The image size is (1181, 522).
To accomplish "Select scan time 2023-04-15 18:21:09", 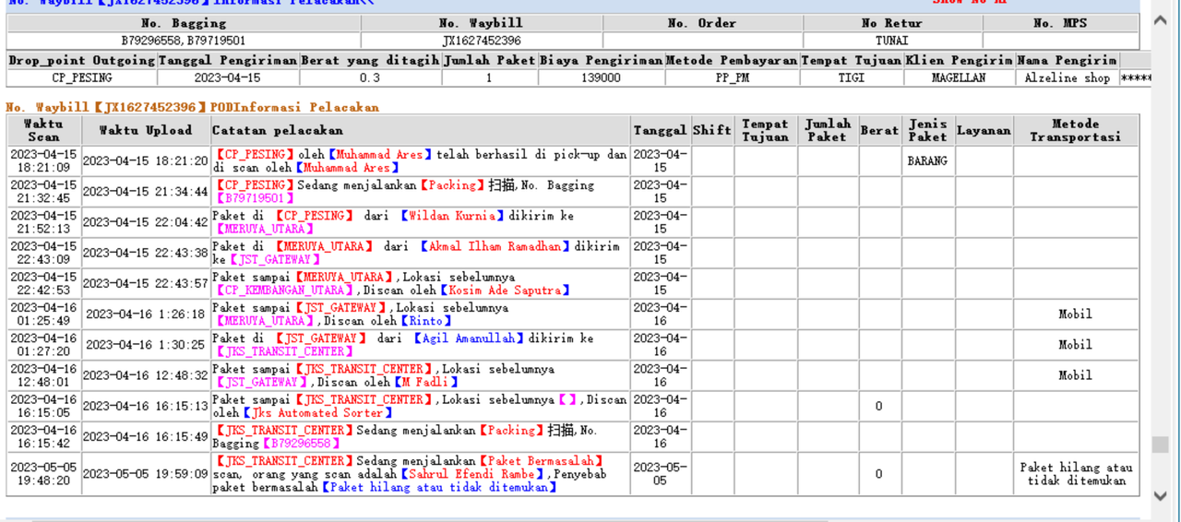I will click(x=43, y=161).
